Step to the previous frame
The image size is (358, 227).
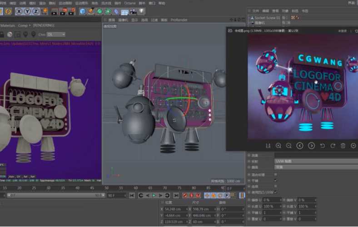148,195
